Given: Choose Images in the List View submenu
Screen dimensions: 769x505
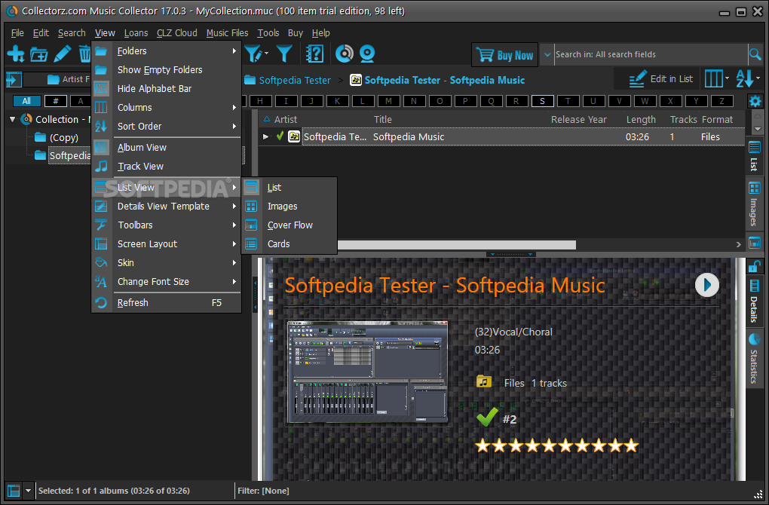Looking at the screenshot, I should (290, 207).
